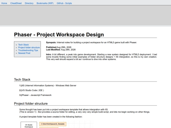Viewport: 171px width, 128px height.
Task: Open the CheatSheet navigation link
Action: (16, 3)
